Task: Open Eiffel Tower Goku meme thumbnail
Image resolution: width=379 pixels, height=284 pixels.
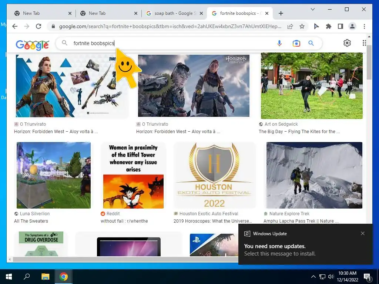Action: [133, 175]
